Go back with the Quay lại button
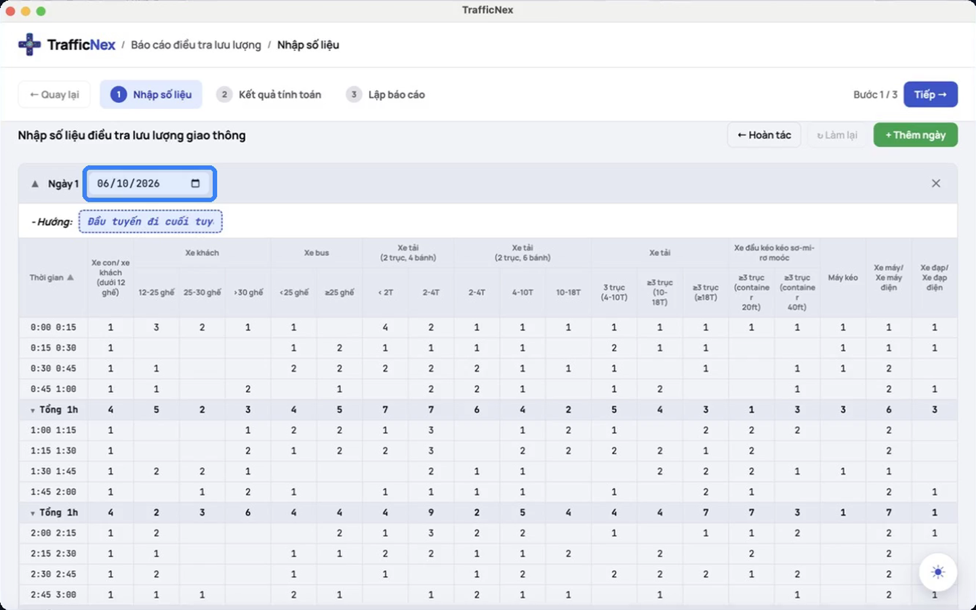The width and height of the screenshot is (976, 610). tap(54, 95)
